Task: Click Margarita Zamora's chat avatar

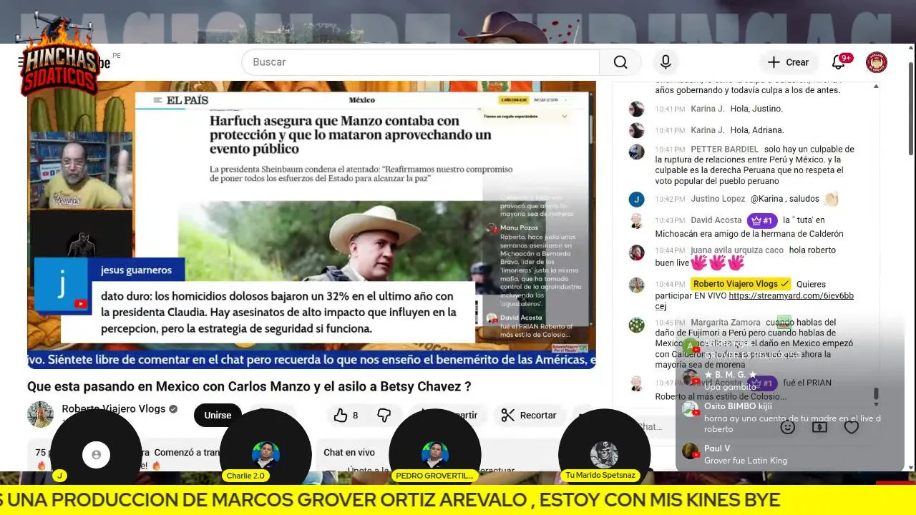Action: tap(636, 325)
